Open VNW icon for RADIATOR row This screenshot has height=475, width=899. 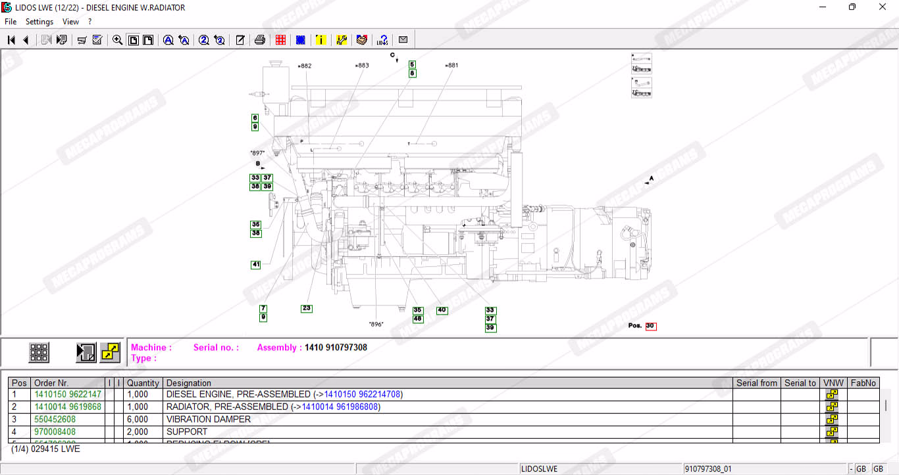click(833, 407)
